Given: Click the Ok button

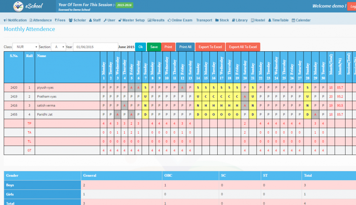Looking at the screenshot, I should tap(141, 47).
